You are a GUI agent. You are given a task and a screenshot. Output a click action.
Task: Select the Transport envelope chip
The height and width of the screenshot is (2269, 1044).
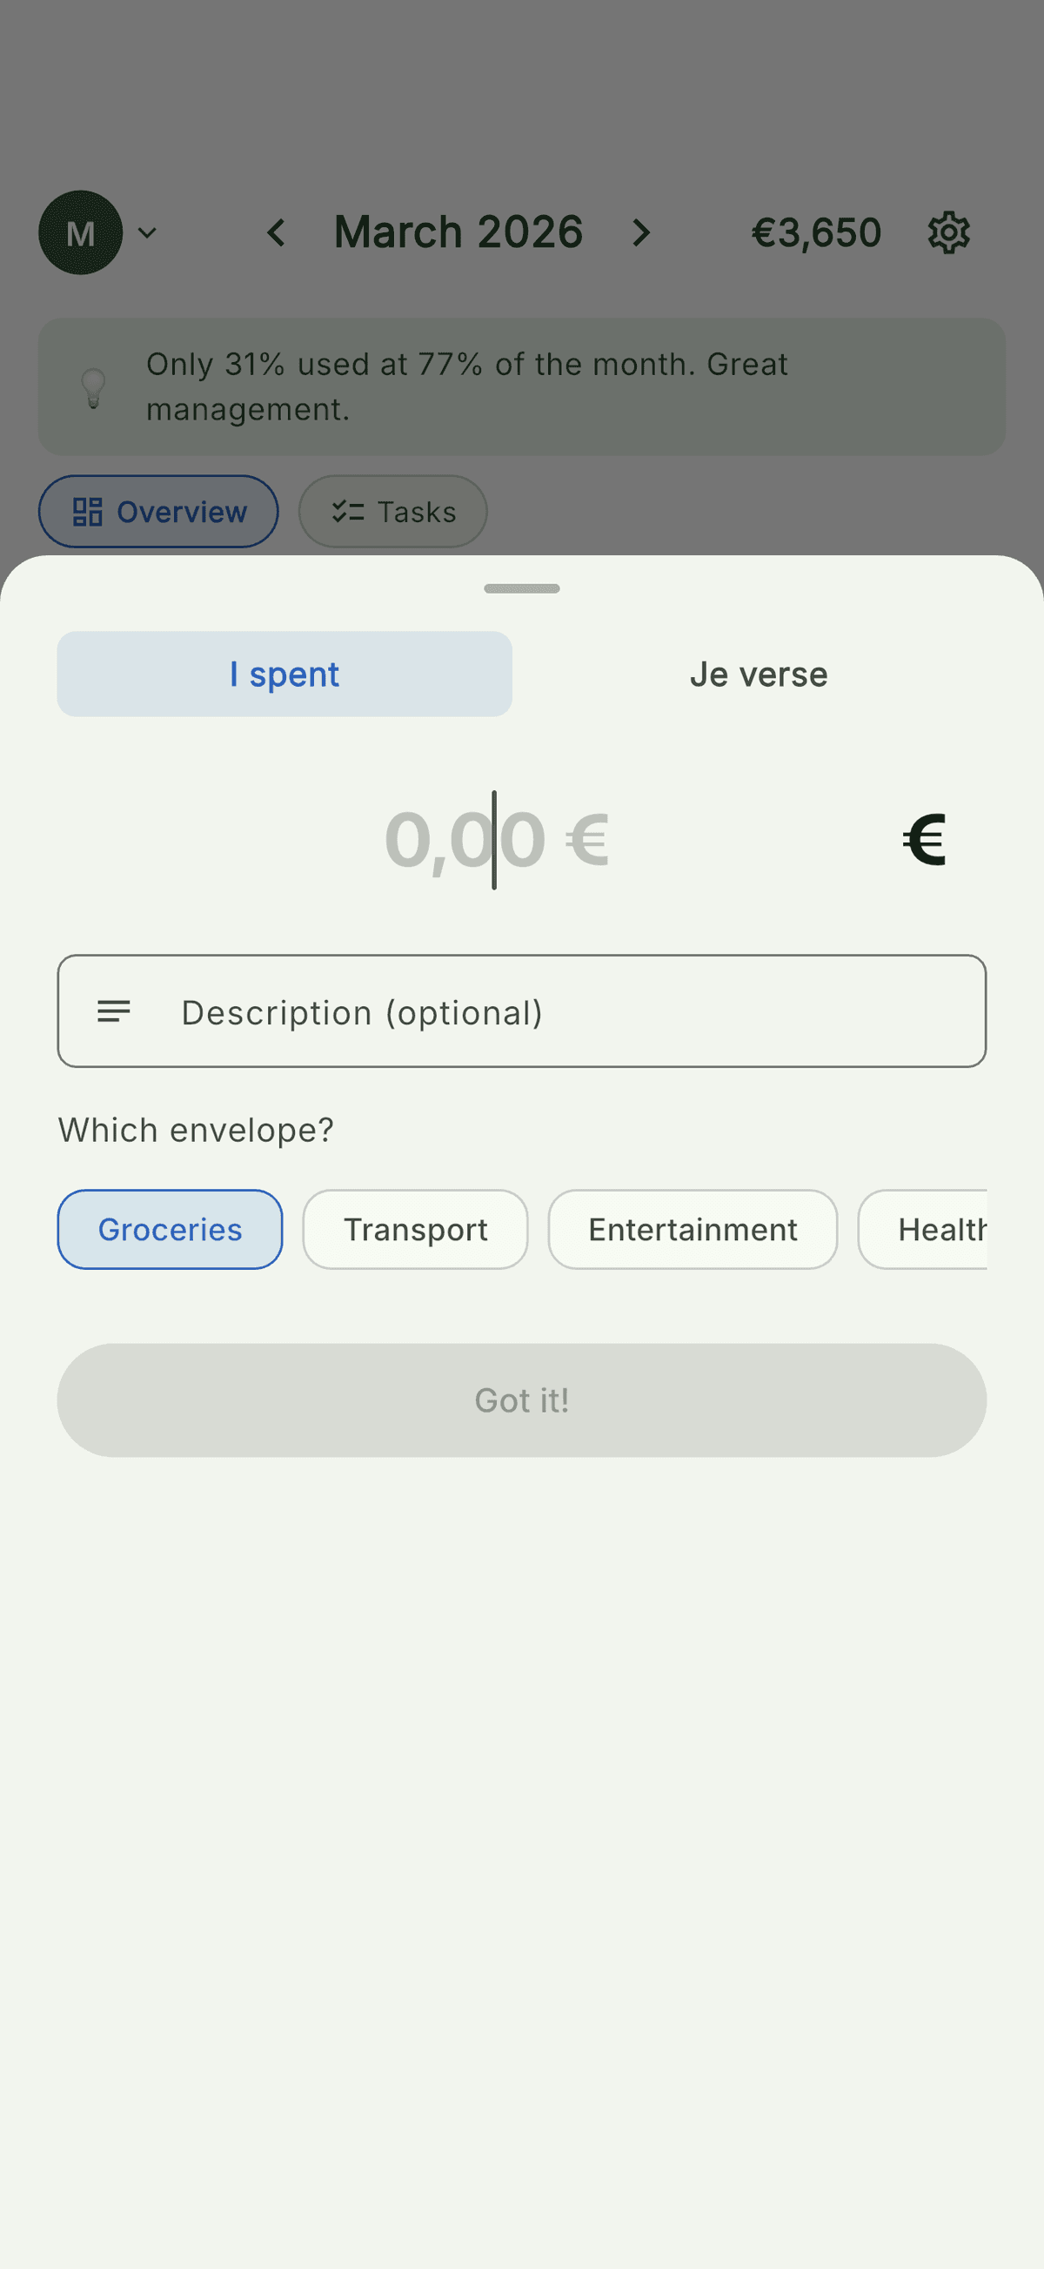point(416,1229)
